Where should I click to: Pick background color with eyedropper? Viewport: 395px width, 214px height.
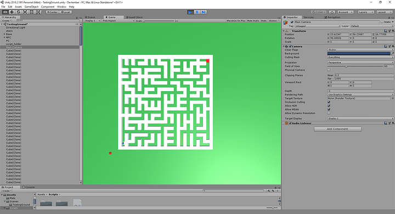click(x=392, y=53)
